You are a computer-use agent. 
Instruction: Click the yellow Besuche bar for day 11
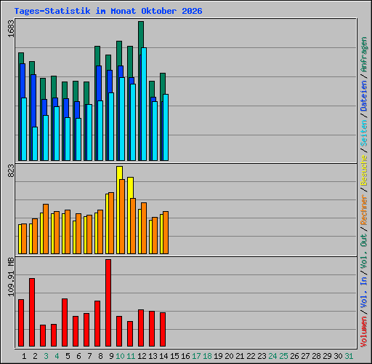click(130, 187)
